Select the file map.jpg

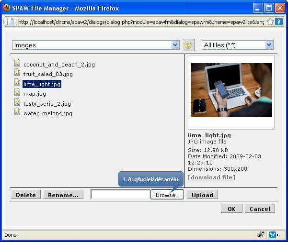click(35, 94)
